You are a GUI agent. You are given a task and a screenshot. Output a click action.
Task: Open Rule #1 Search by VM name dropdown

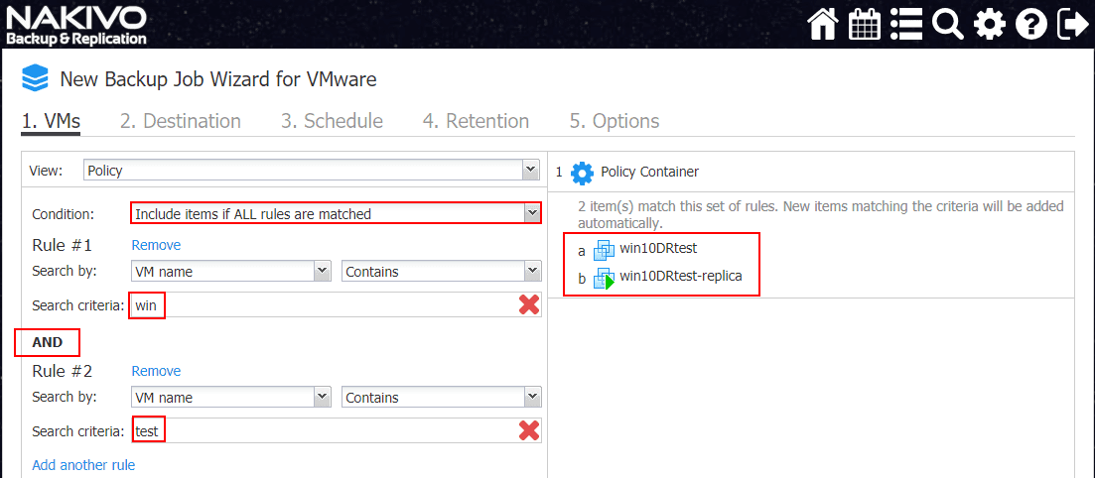(x=230, y=272)
